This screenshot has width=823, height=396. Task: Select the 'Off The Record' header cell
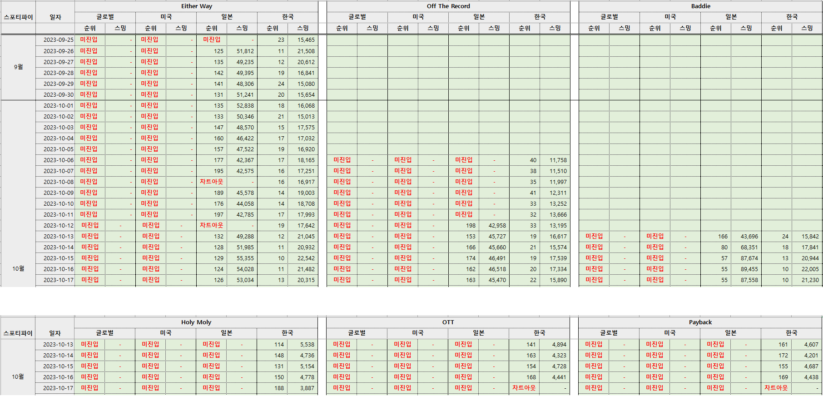pos(448,6)
